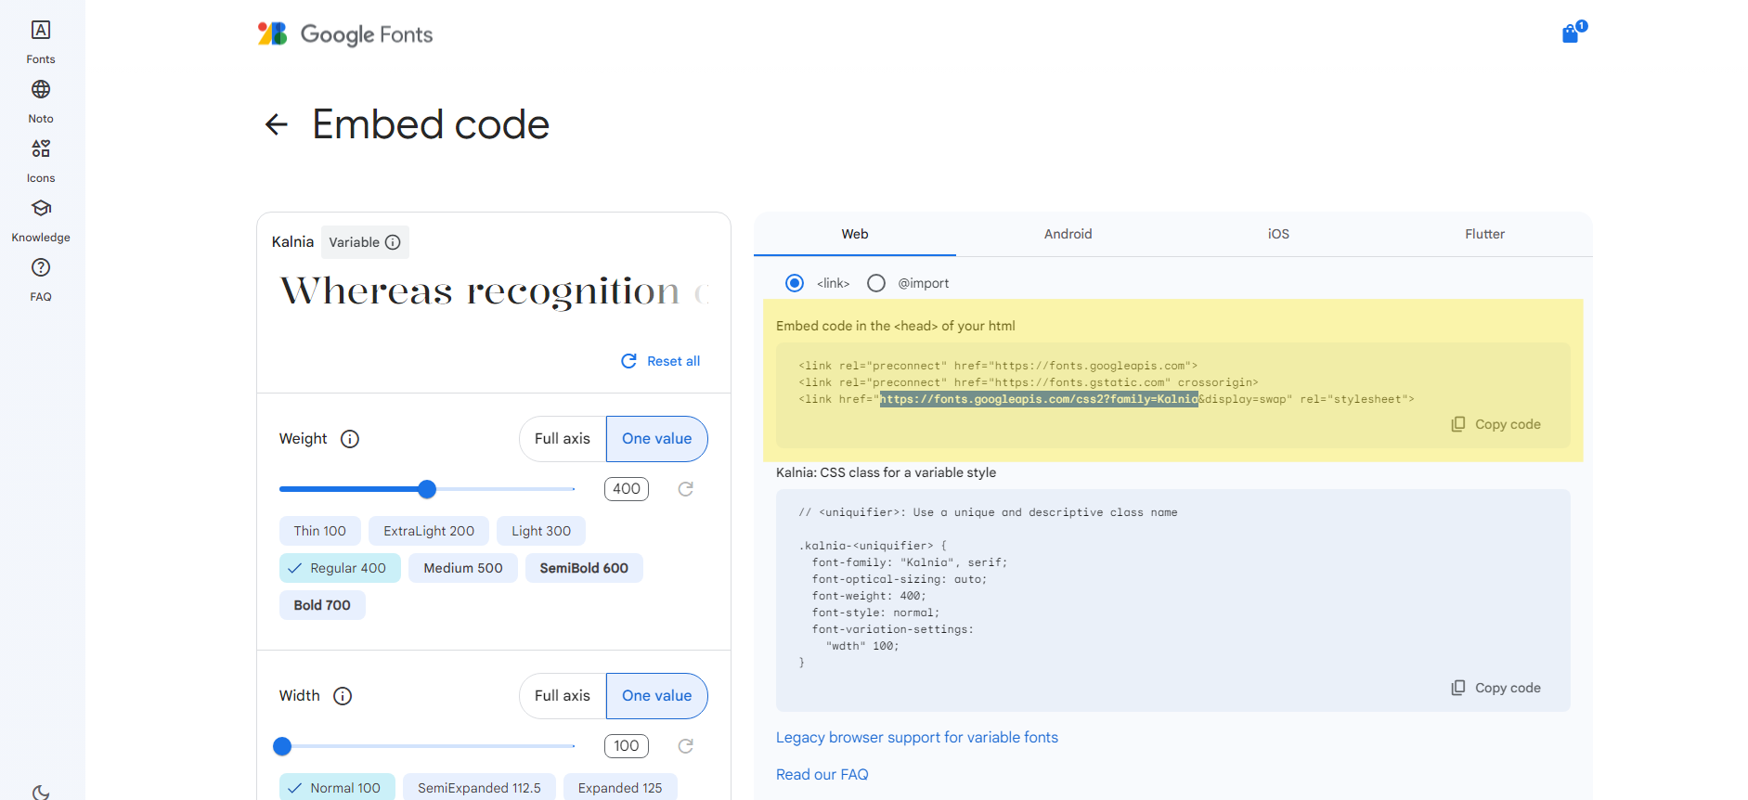Click the Weight value field 400
This screenshot has height=800, width=1748.
[x=627, y=489]
